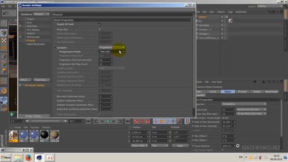Click the home icon in Object Manager
The height and width of the screenshot is (162, 288).
pos(274,12)
